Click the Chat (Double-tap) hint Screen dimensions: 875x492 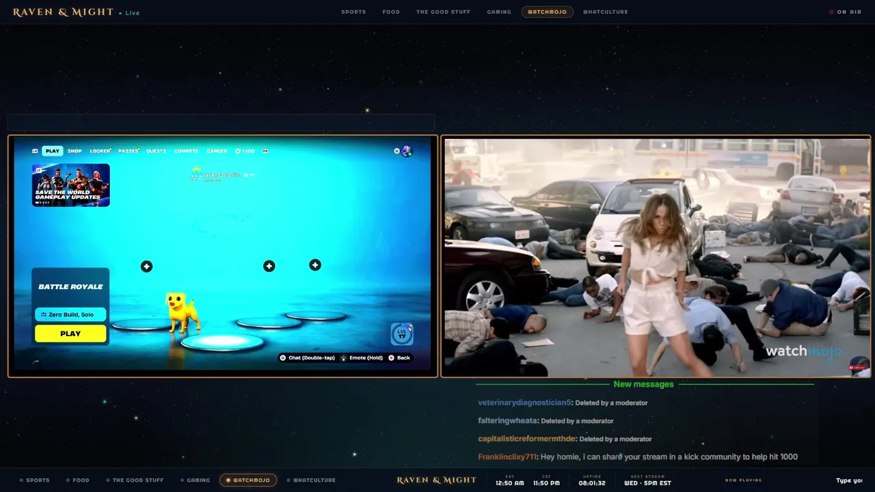tap(308, 358)
